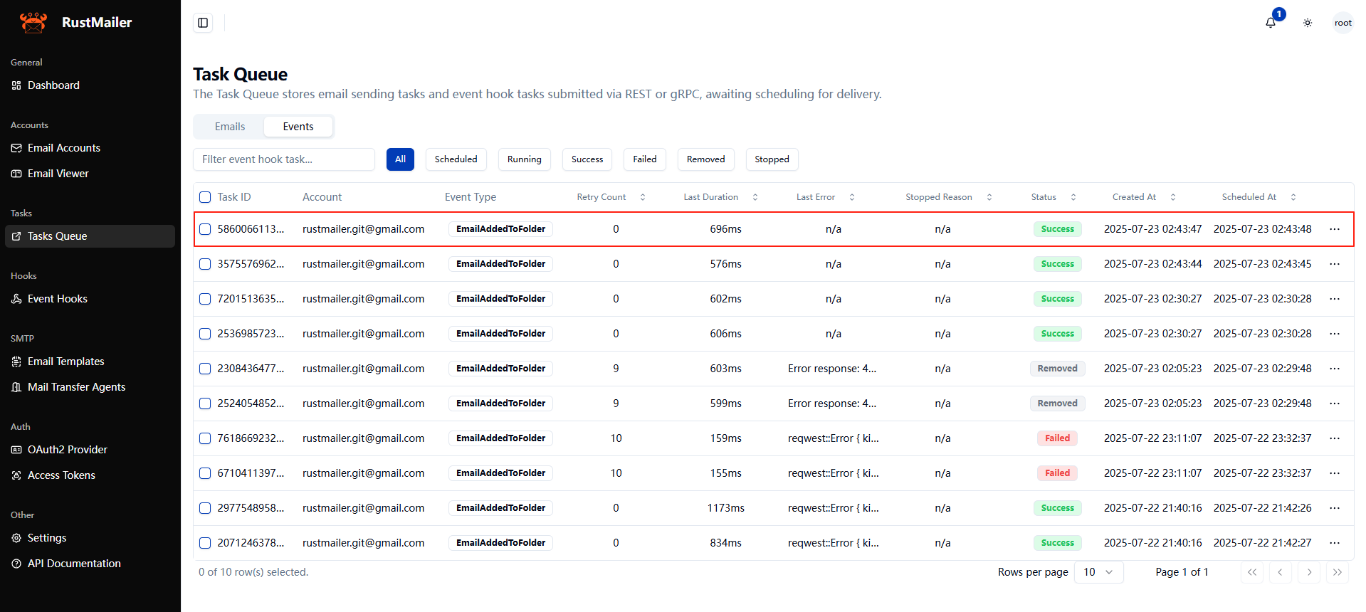Filter tasks by Stopped status

click(772, 159)
